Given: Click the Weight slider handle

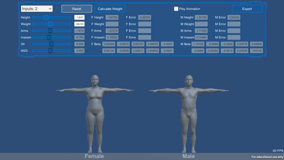Looking at the screenshot, I should (x=50, y=24).
